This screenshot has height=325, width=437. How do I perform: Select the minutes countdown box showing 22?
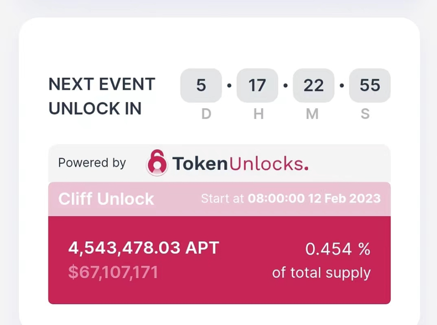(x=313, y=85)
